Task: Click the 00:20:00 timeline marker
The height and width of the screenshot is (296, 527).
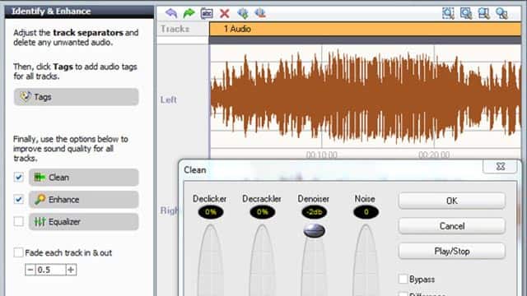Action: pyautogui.click(x=434, y=155)
